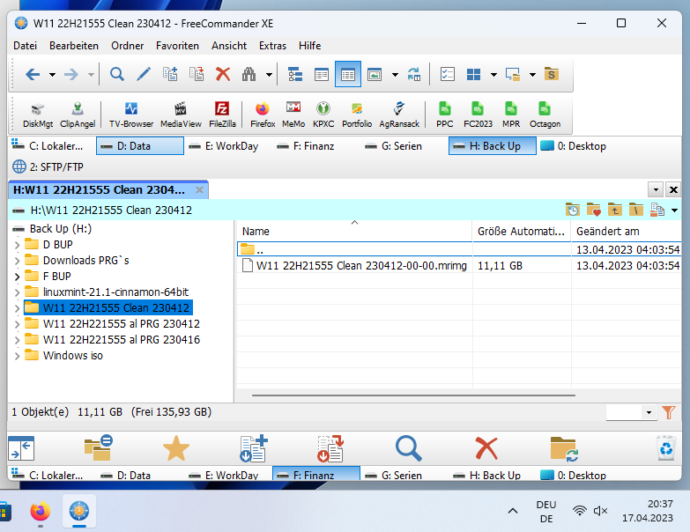Screen dimensions: 690x532
Task: Click the star favorites icon in bottom bar
Action: pyautogui.click(x=176, y=449)
